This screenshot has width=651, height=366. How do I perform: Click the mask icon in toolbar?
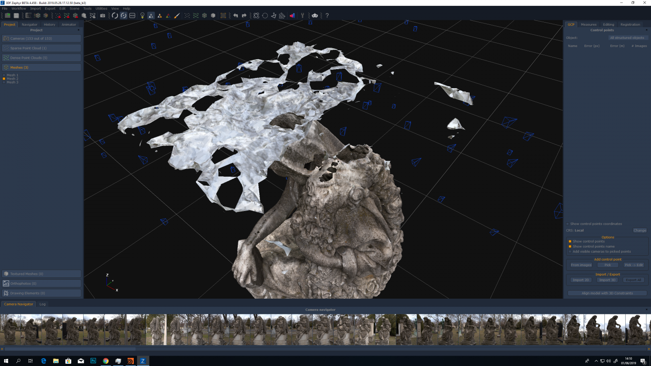(315, 15)
